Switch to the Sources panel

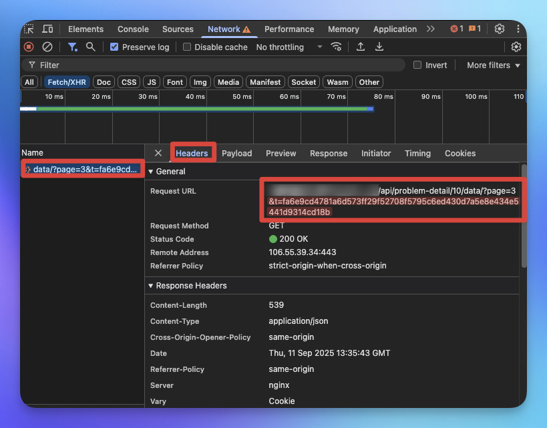pos(178,29)
